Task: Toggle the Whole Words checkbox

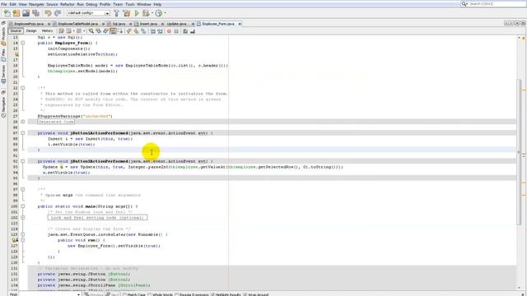Action: [150, 294]
